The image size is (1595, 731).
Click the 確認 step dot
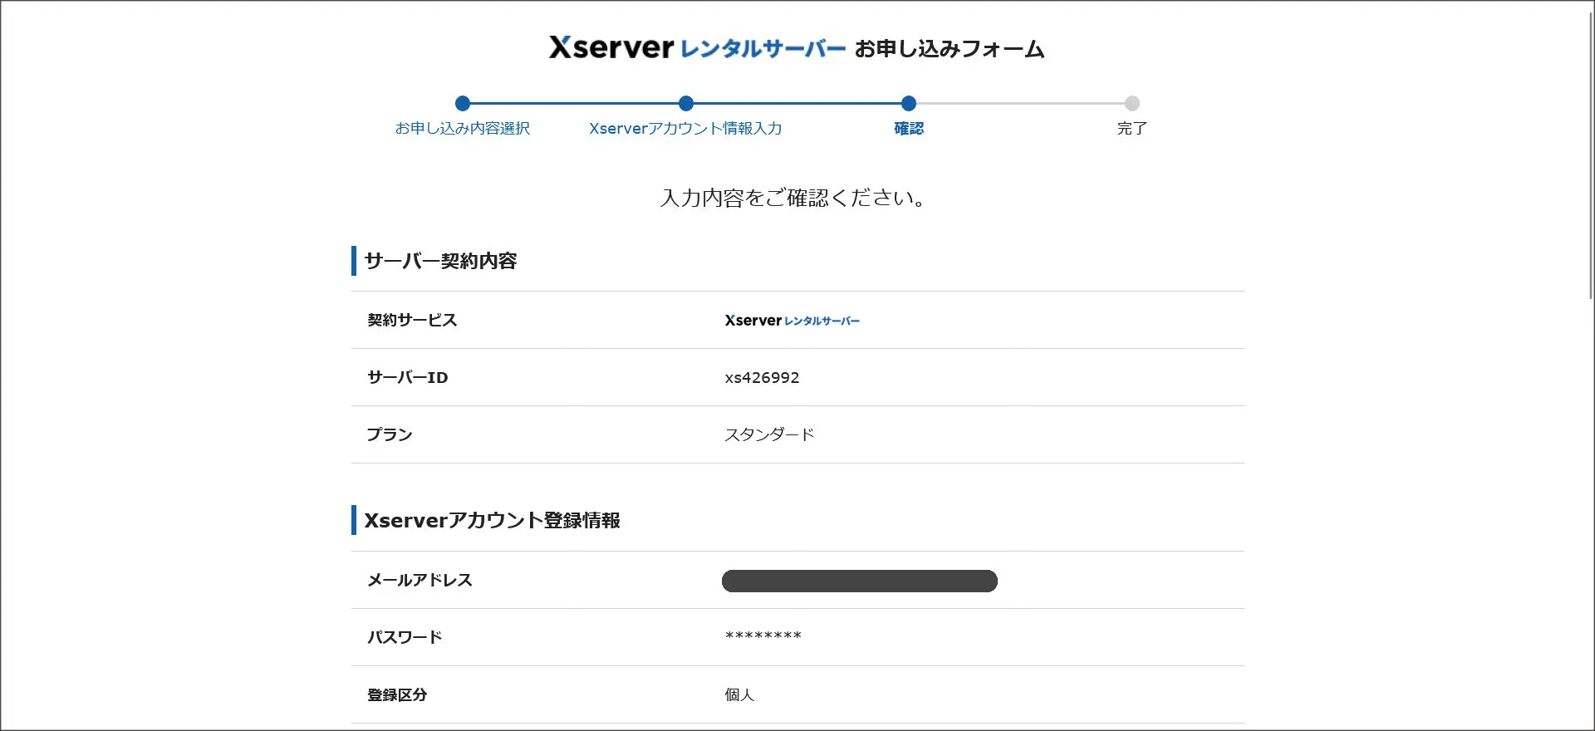pos(909,103)
